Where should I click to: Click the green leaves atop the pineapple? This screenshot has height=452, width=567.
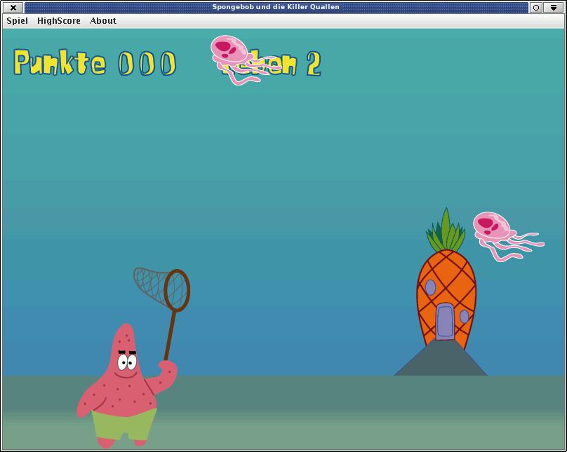point(446,230)
